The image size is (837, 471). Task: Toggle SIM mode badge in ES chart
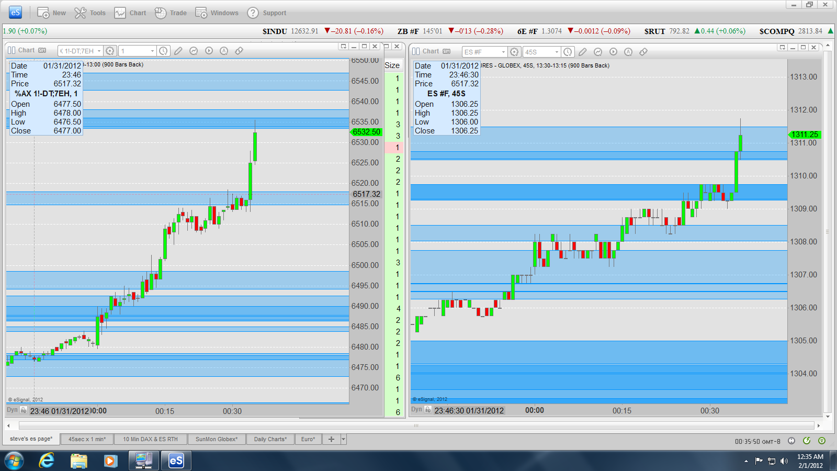pos(447,51)
